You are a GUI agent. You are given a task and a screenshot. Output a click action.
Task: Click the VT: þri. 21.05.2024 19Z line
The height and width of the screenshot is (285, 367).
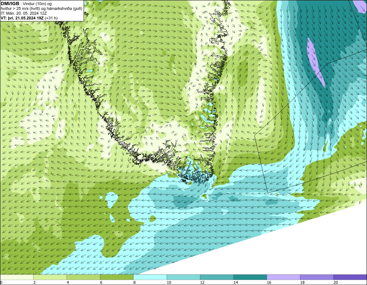[29, 18]
